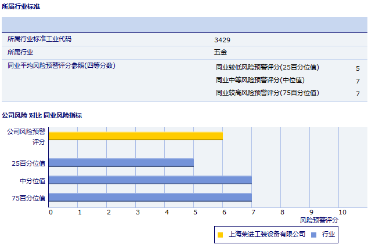
Task: Click the 中分位值 y-axis label
Action: pyautogui.click(x=33, y=181)
